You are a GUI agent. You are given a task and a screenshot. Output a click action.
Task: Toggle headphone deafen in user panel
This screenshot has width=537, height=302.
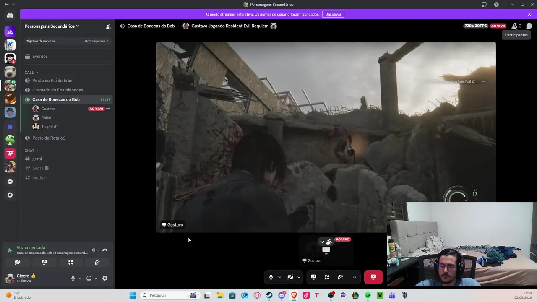[x=89, y=278]
